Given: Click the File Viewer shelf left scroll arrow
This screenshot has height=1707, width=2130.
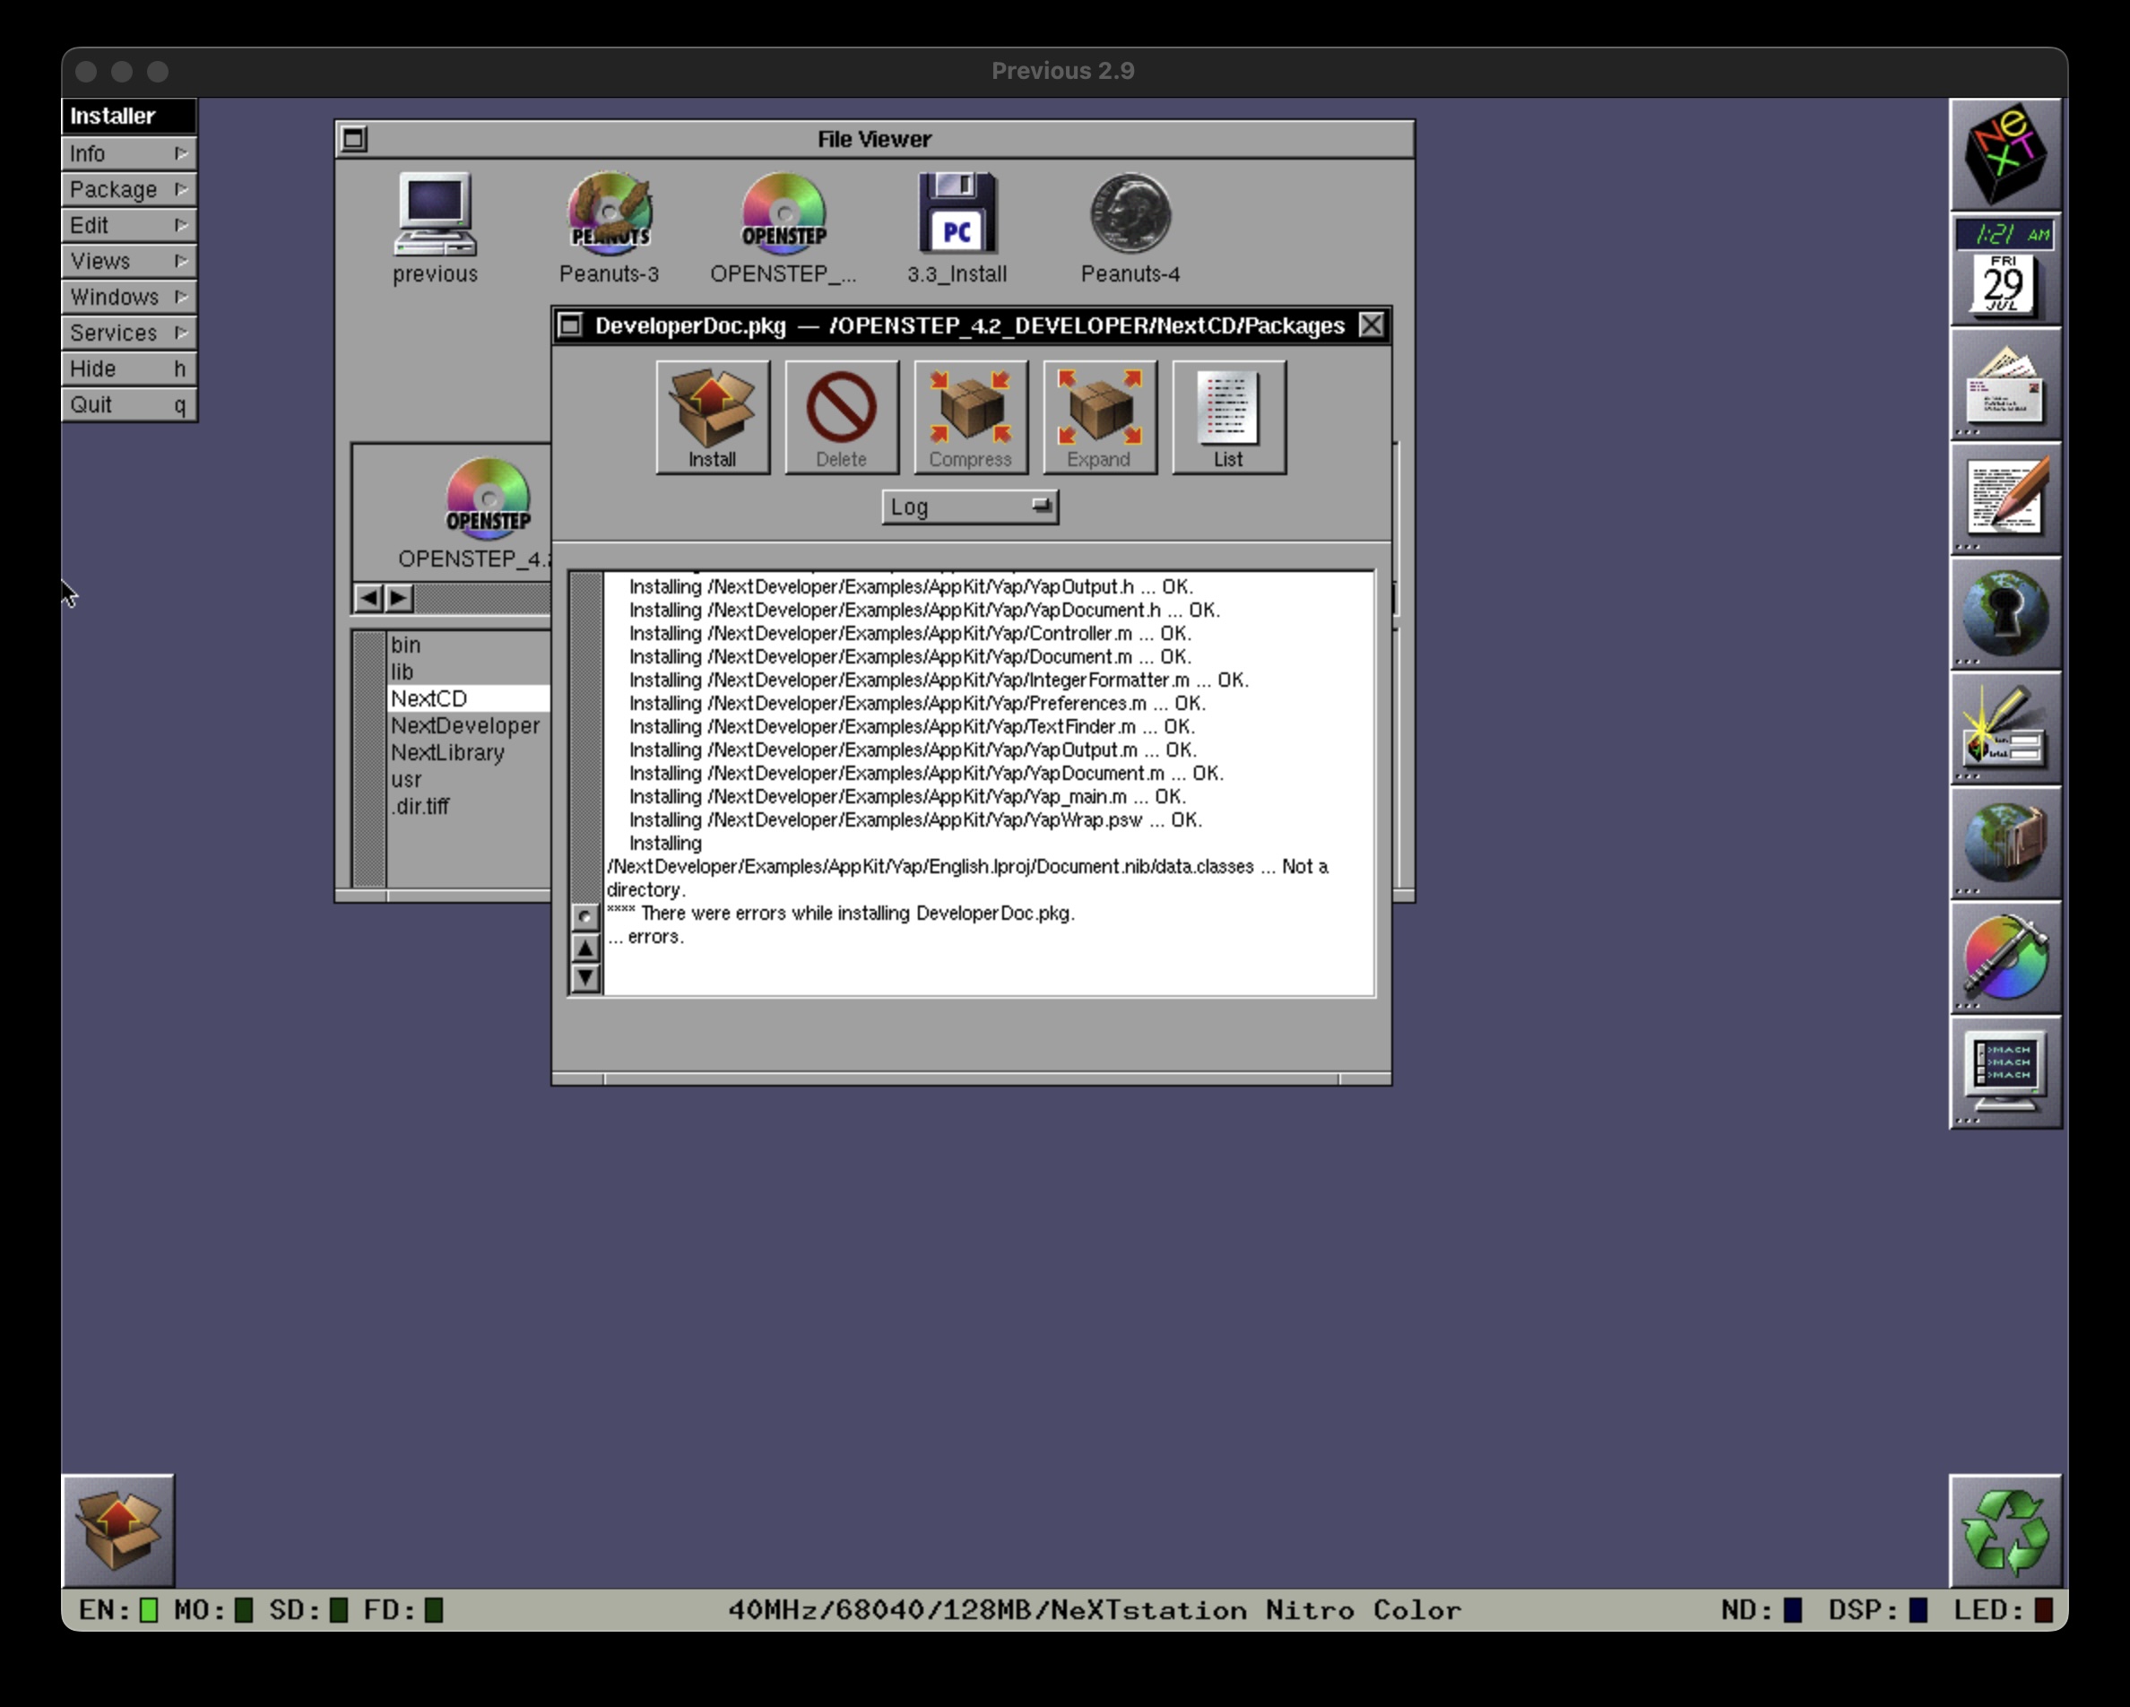Looking at the screenshot, I should pyautogui.click(x=368, y=598).
